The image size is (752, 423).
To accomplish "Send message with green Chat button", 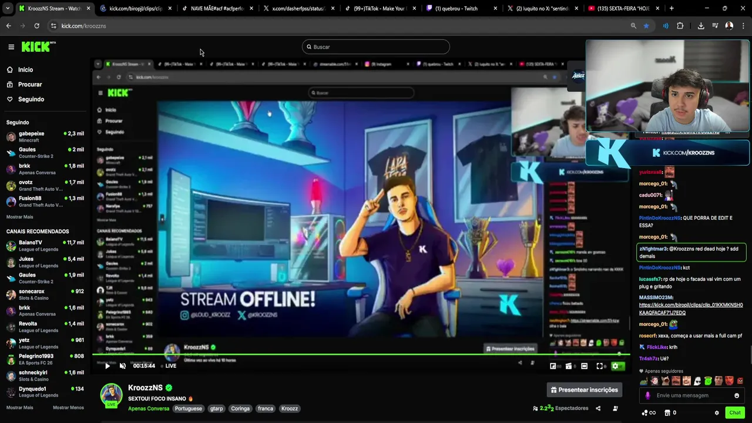I will coord(735,413).
